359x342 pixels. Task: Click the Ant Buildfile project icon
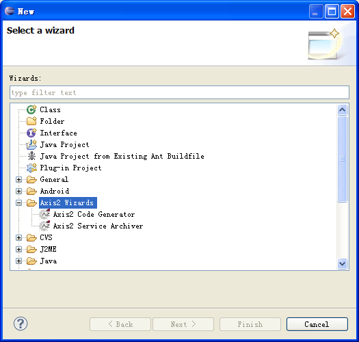31,156
